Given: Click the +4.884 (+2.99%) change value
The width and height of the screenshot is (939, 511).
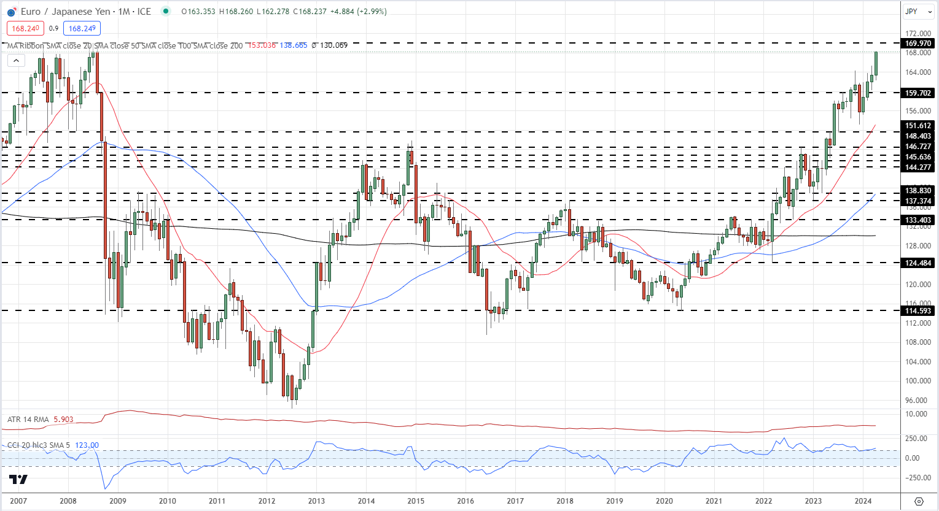Looking at the screenshot, I should tap(359, 11).
